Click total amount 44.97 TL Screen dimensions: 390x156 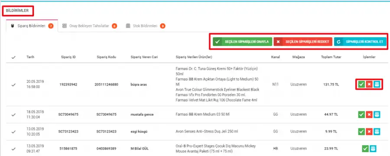331,115
